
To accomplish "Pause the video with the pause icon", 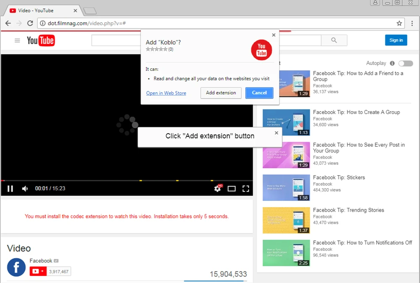I will [10, 189].
